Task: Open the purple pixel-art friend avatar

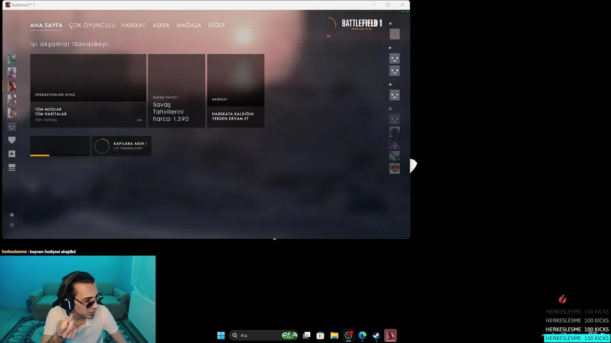Action: 394,144
